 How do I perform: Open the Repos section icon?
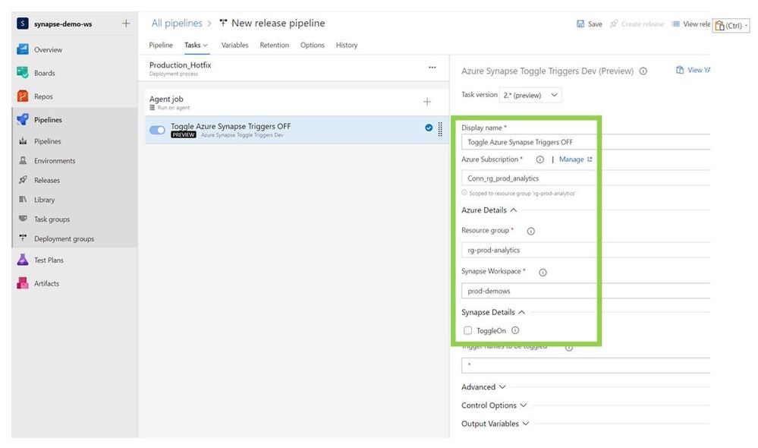[x=22, y=96]
